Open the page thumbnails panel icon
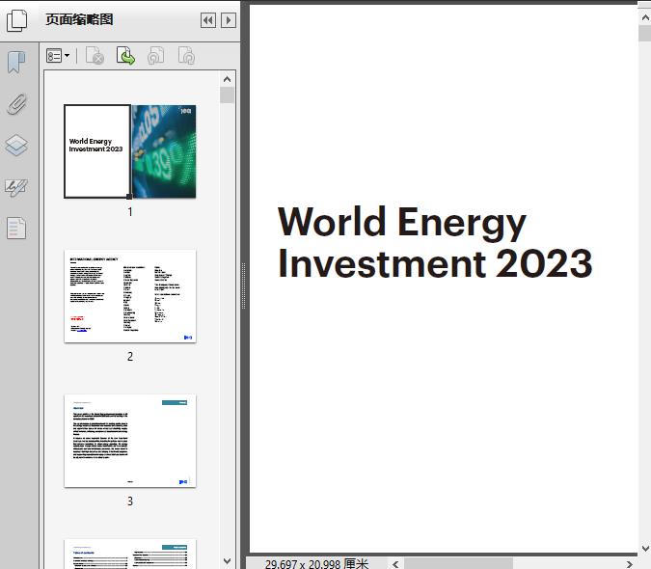 [x=16, y=20]
